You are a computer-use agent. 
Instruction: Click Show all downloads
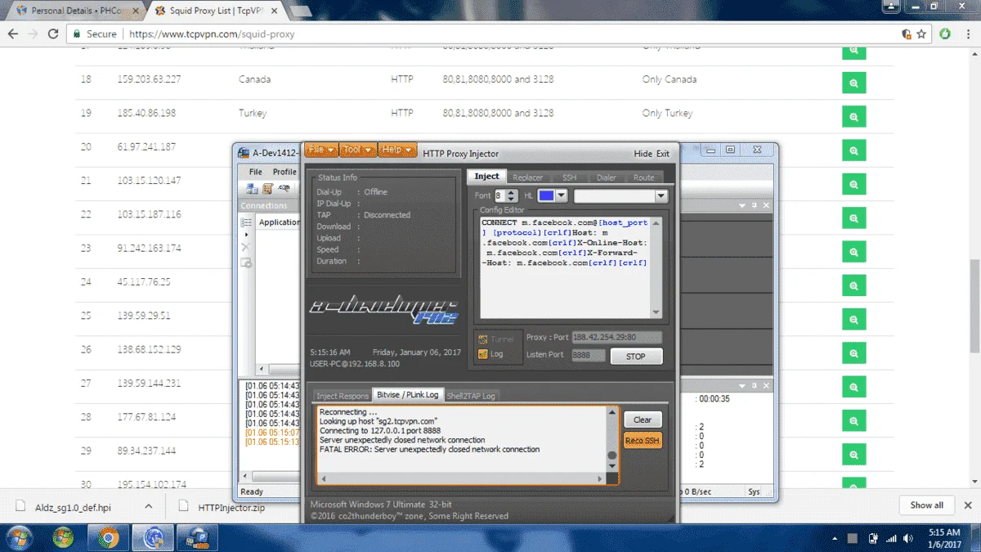tap(926, 505)
